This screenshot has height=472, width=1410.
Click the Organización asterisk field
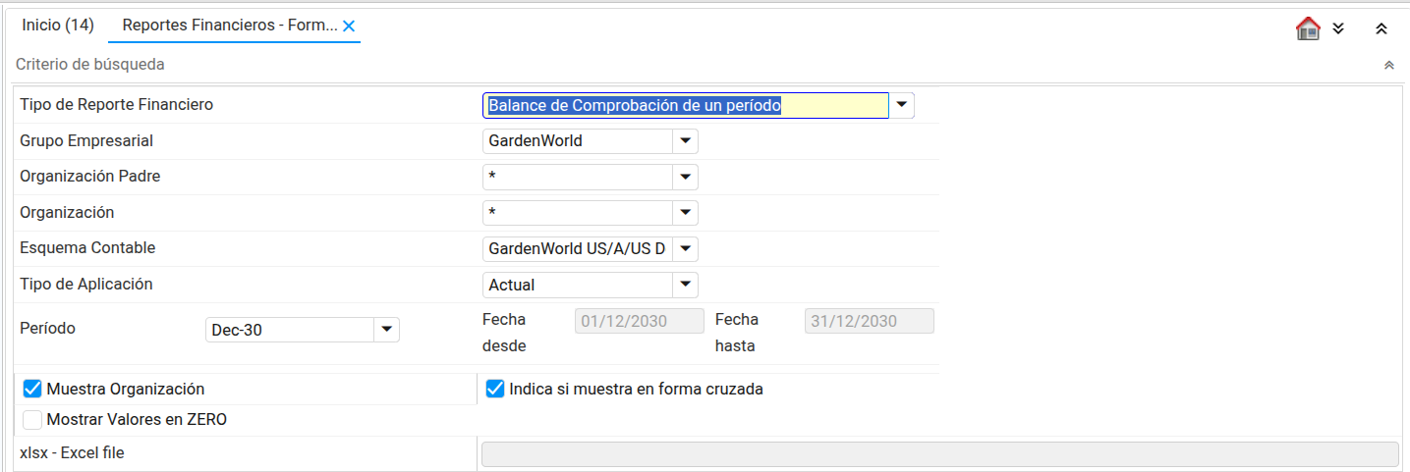tap(578, 213)
